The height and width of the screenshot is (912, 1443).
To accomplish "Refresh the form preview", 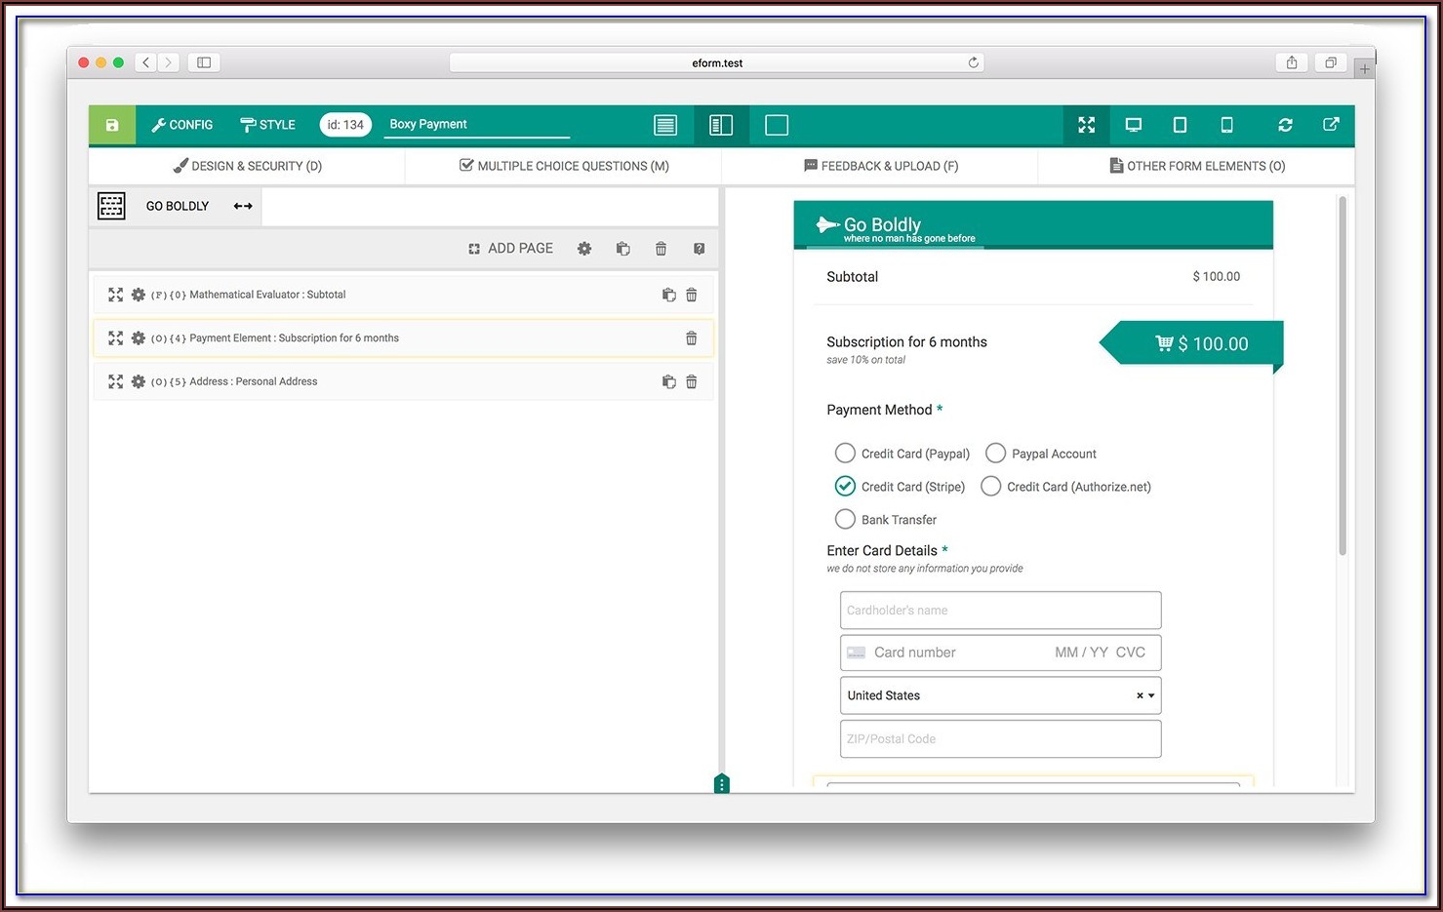I will tap(1285, 125).
